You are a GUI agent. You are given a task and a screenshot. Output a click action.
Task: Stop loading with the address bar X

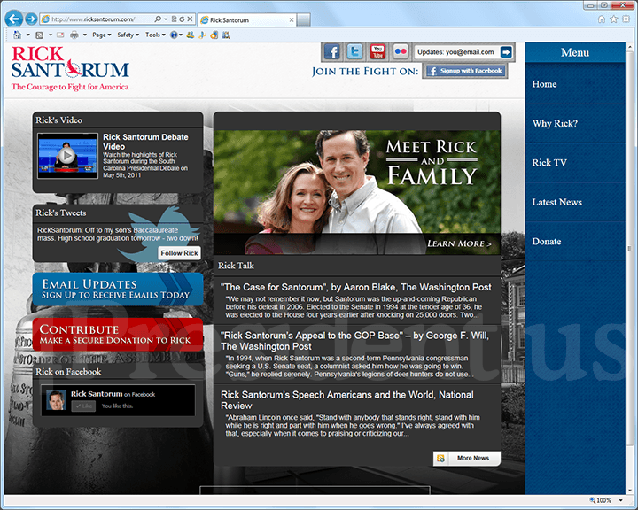[x=190, y=19]
